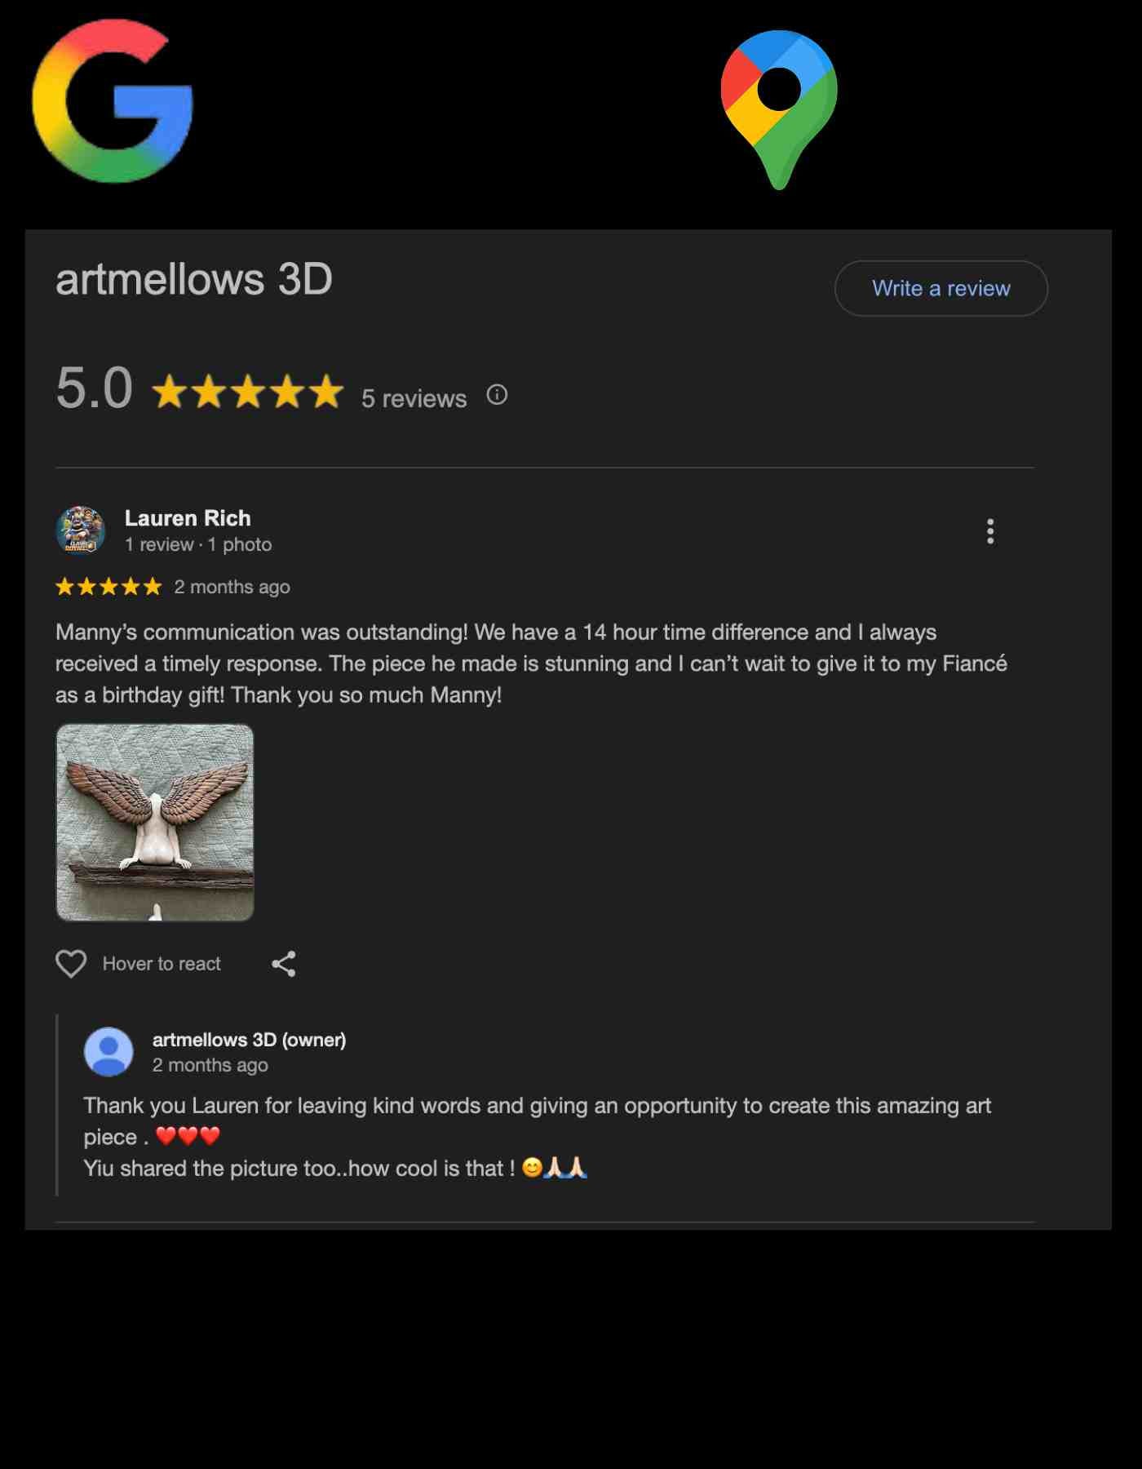Click the 1 review · 1 photo text
The height and width of the screenshot is (1469, 1142).
(198, 544)
